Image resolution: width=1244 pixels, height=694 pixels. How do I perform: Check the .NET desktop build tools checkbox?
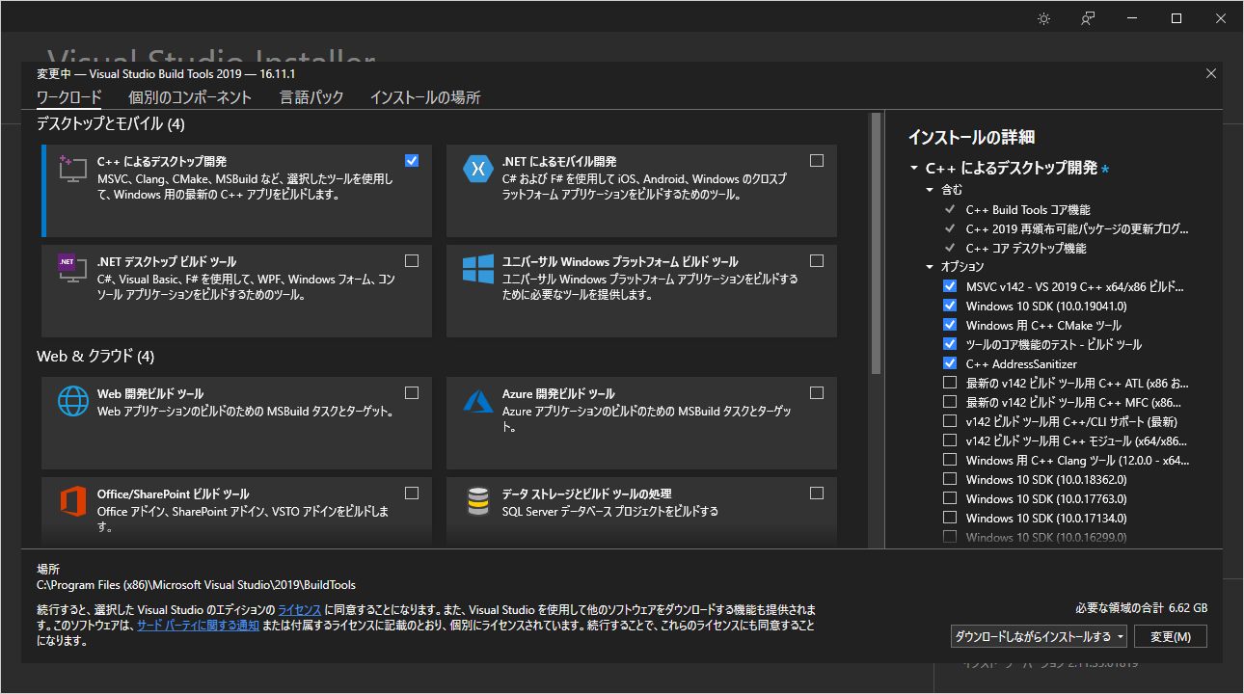click(x=412, y=260)
